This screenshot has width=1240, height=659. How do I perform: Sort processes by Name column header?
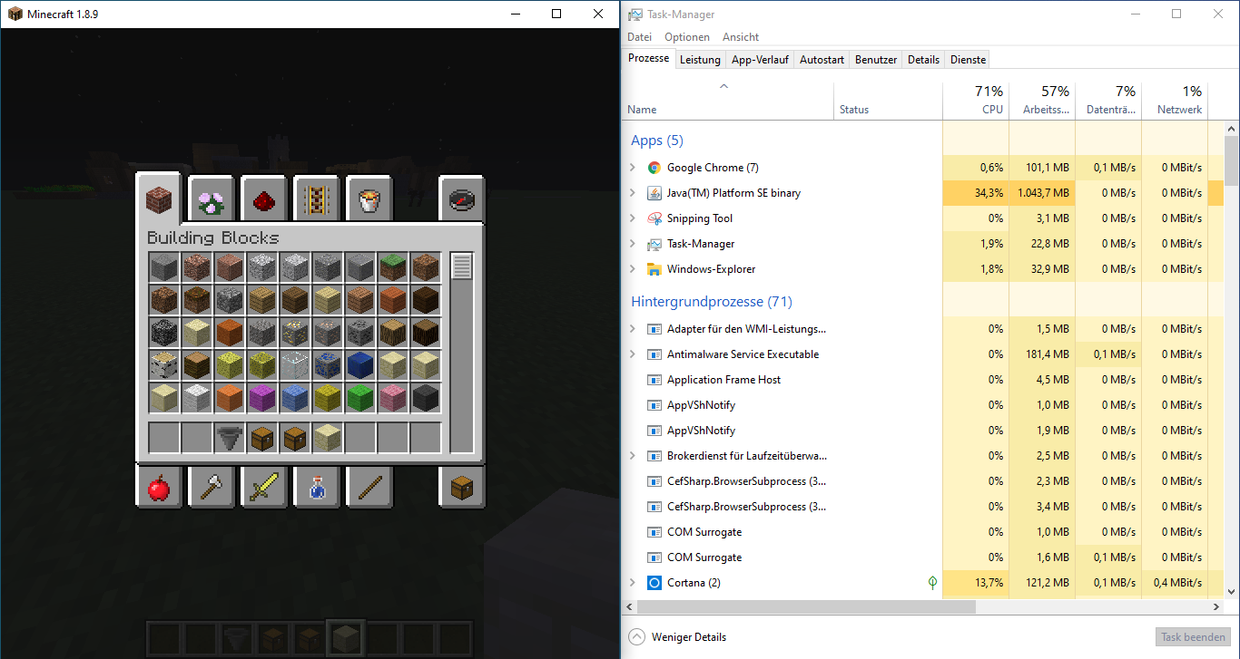(x=728, y=101)
